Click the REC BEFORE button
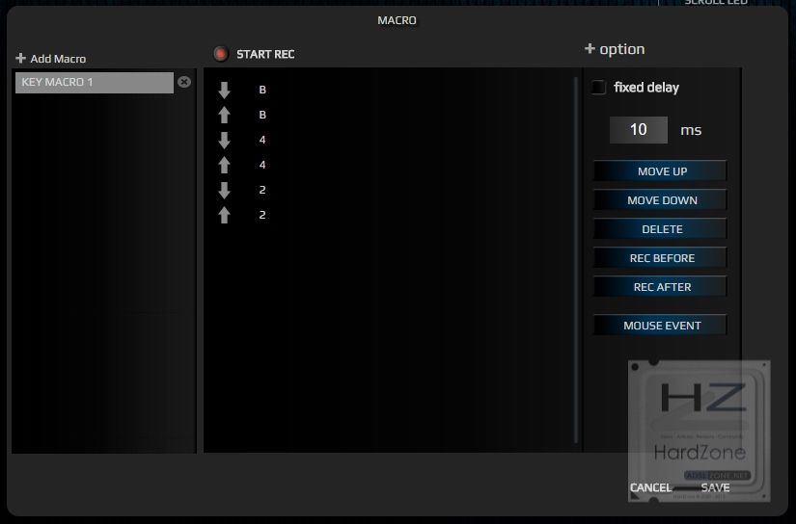Screen dimensions: 796x524 tap(660, 258)
